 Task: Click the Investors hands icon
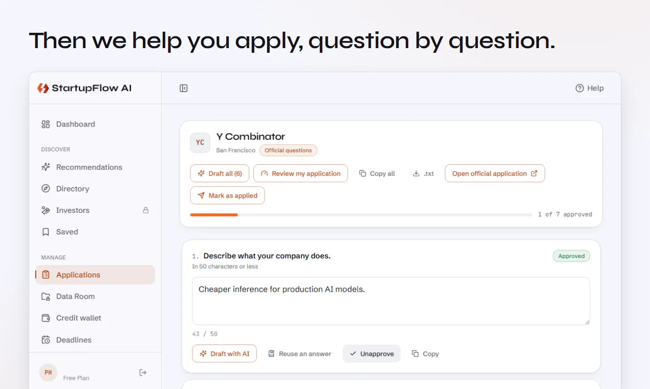click(46, 210)
